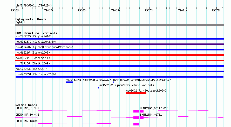Viewport: 231px width, 127px height.
Task: Open the nsv5463441 (ByrskaBishop2022) label
Action: pyautogui.click(x=88, y=80)
